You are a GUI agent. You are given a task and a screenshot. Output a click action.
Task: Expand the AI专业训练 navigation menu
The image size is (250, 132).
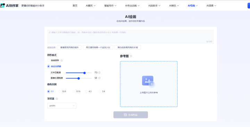point(132,6)
